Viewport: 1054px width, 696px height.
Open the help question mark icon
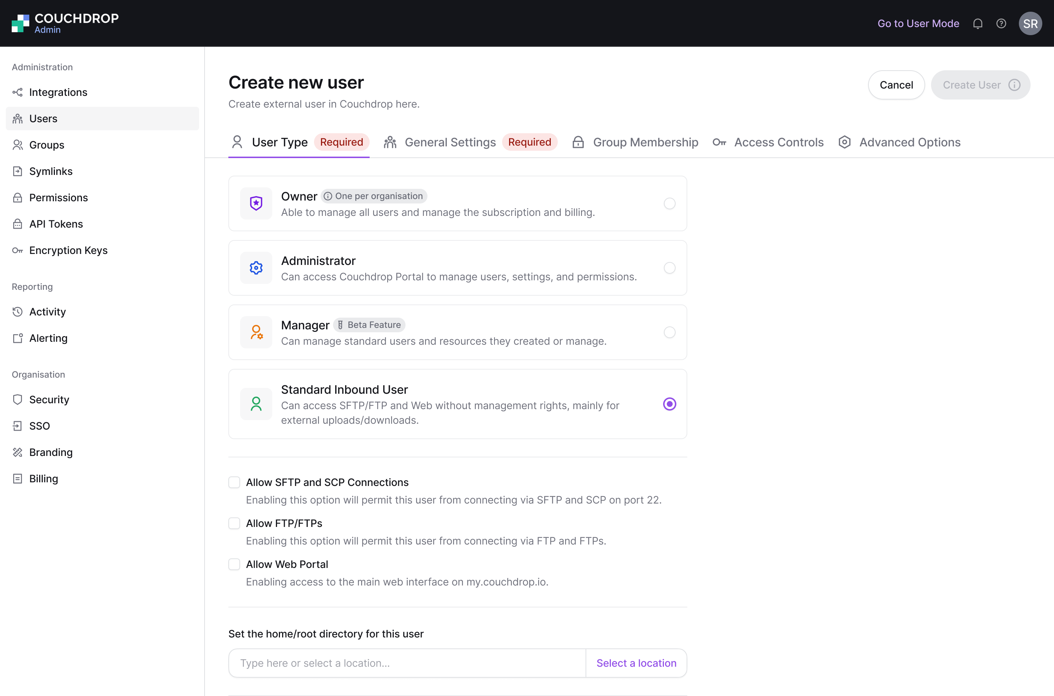pos(1001,23)
